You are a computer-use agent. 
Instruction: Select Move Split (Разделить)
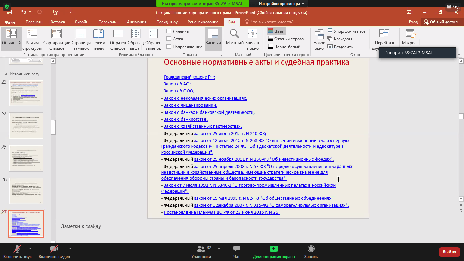point(340,47)
